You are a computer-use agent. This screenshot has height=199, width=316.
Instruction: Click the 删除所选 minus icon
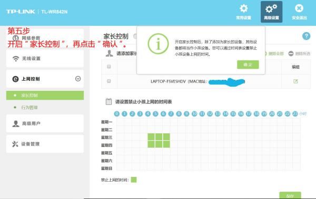(x=291, y=54)
